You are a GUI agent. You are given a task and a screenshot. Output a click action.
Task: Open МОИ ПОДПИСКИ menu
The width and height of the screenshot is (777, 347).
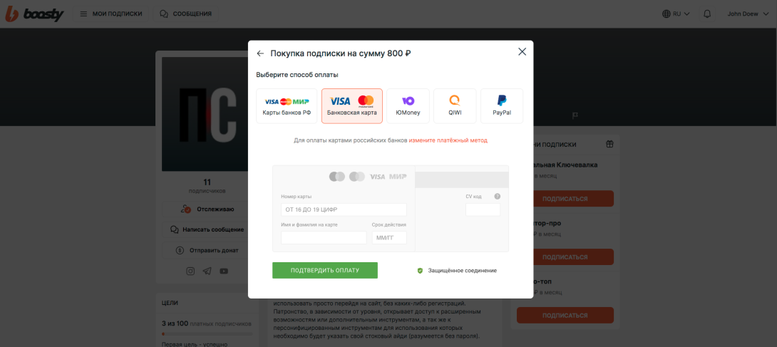pos(111,14)
